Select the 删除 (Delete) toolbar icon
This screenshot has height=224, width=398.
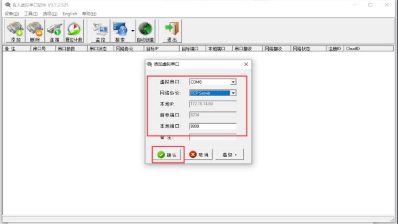pos(34,31)
